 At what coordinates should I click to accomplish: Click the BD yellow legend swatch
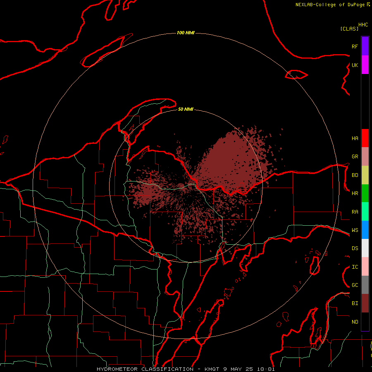tap(365, 175)
